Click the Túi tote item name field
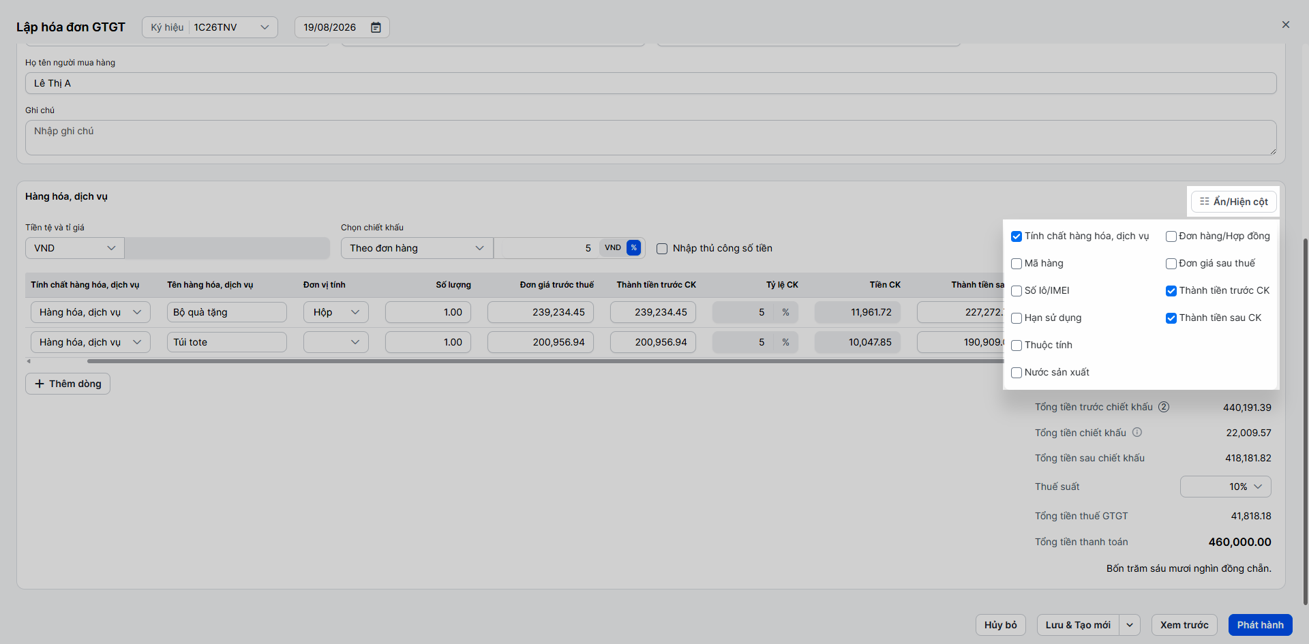This screenshot has height=644, width=1309. point(227,342)
